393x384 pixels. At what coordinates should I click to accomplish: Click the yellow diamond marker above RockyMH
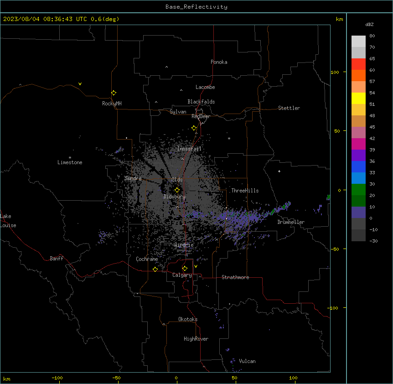coord(114,93)
